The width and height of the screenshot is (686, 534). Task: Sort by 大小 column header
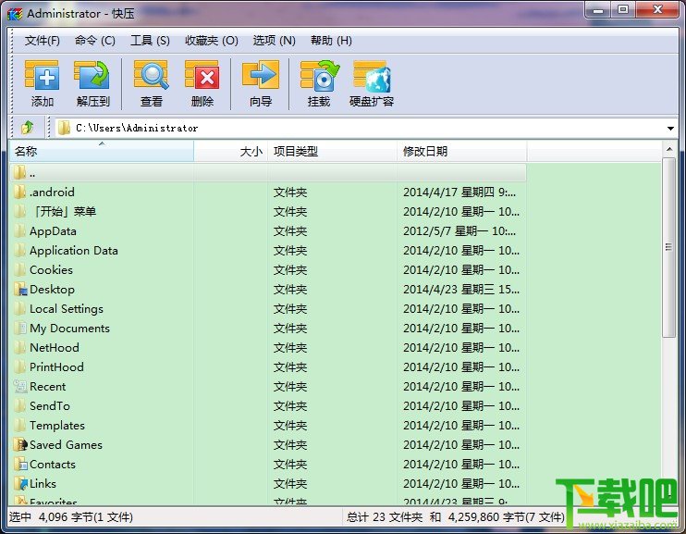tap(230, 152)
